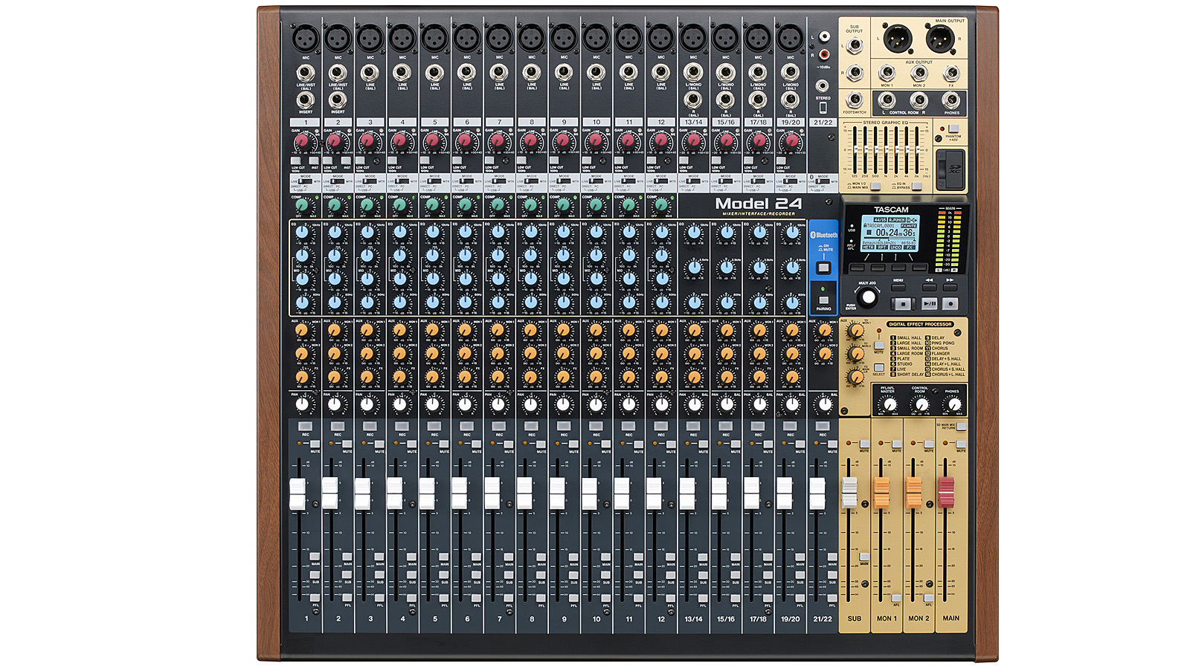Click the Bluetooth logo on the blue panel

point(823,235)
